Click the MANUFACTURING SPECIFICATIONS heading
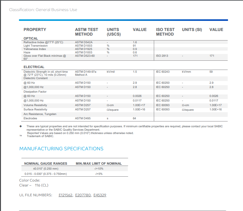Viewport: 243px width, 211px height. click(x=61, y=149)
